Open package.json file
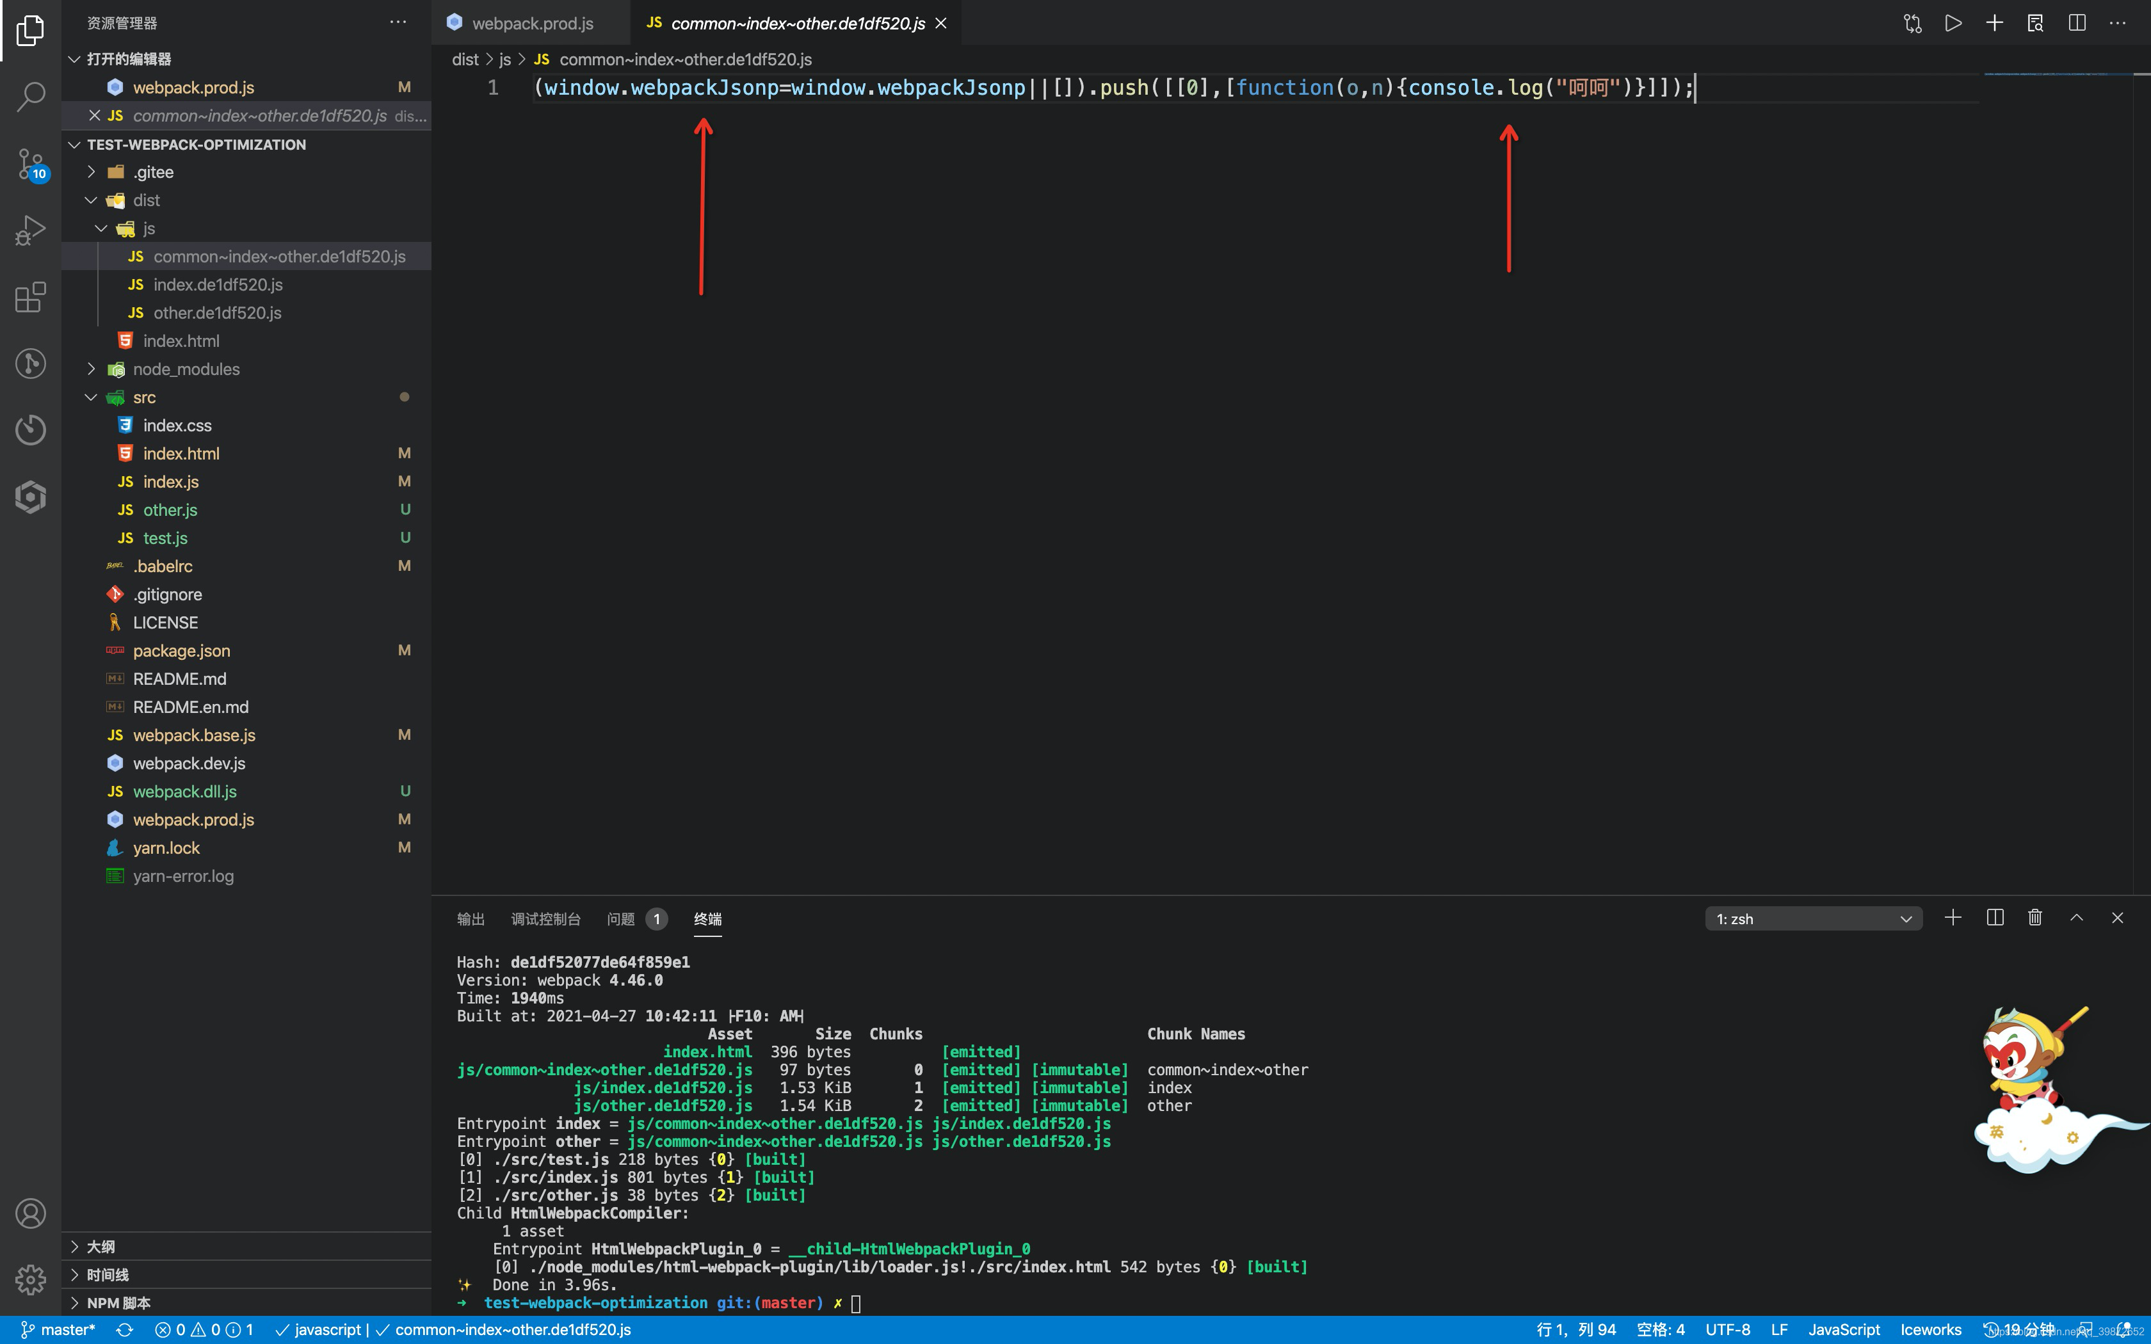 click(246, 651)
